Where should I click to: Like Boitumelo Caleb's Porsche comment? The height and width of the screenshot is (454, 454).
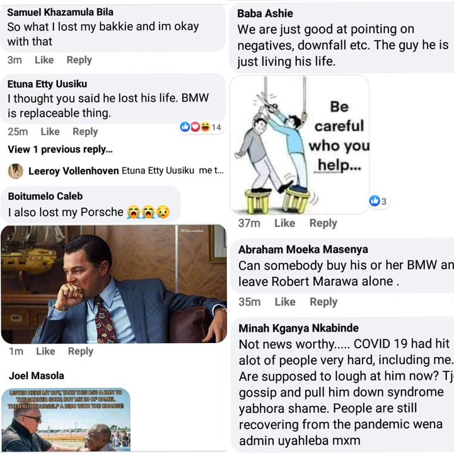(x=45, y=351)
